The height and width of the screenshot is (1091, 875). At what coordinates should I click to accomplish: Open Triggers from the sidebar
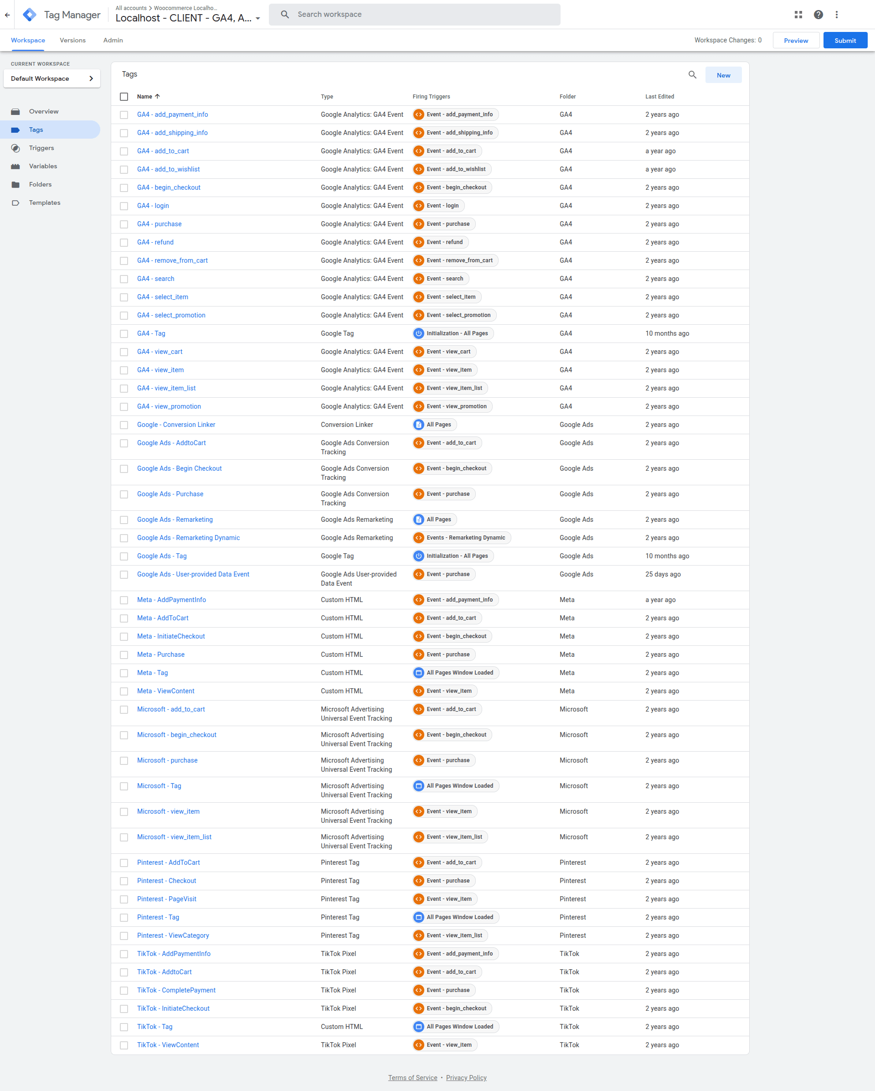tap(41, 148)
